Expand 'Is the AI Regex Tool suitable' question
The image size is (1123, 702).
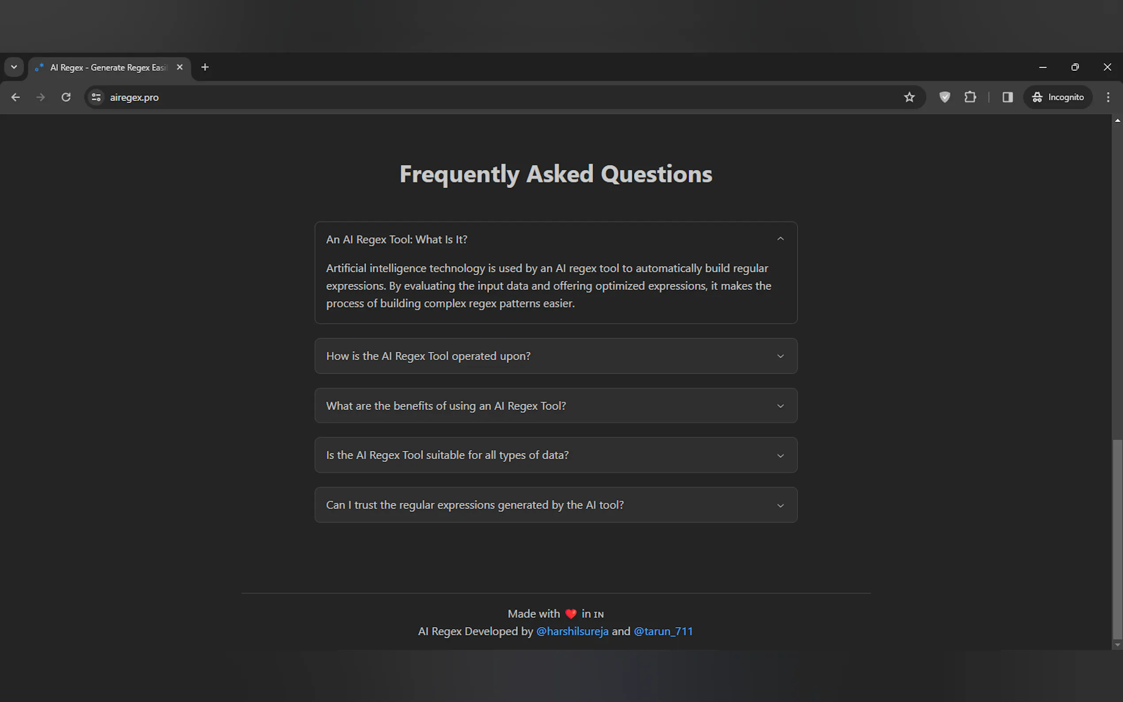coord(555,455)
